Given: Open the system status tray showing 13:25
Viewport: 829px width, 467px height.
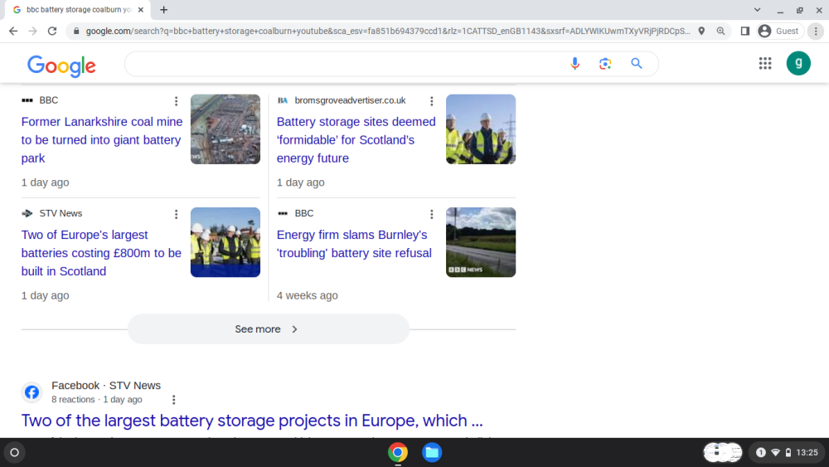Looking at the screenshot, I should [x=787, y=452].
